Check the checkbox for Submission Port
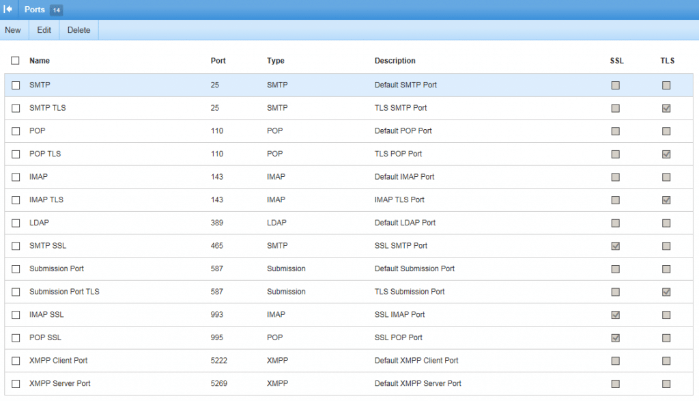The height and width of the screenshot is (401, 699). point(15,268)
